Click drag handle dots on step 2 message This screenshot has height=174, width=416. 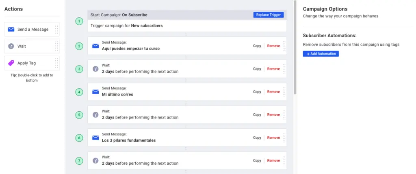coord(284,46)
